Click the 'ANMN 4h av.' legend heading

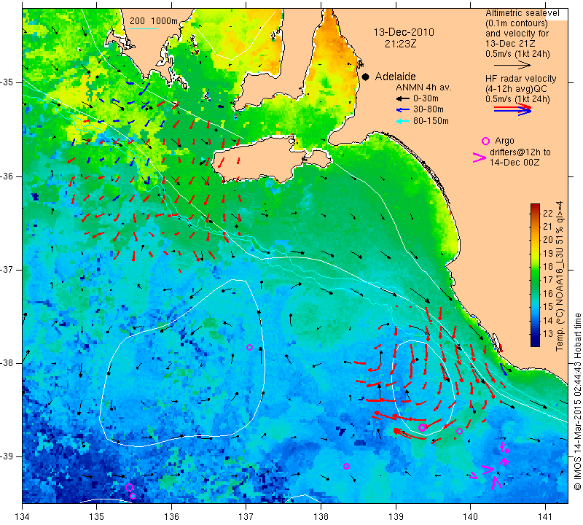pyautogui.click(x=423, y=87)
